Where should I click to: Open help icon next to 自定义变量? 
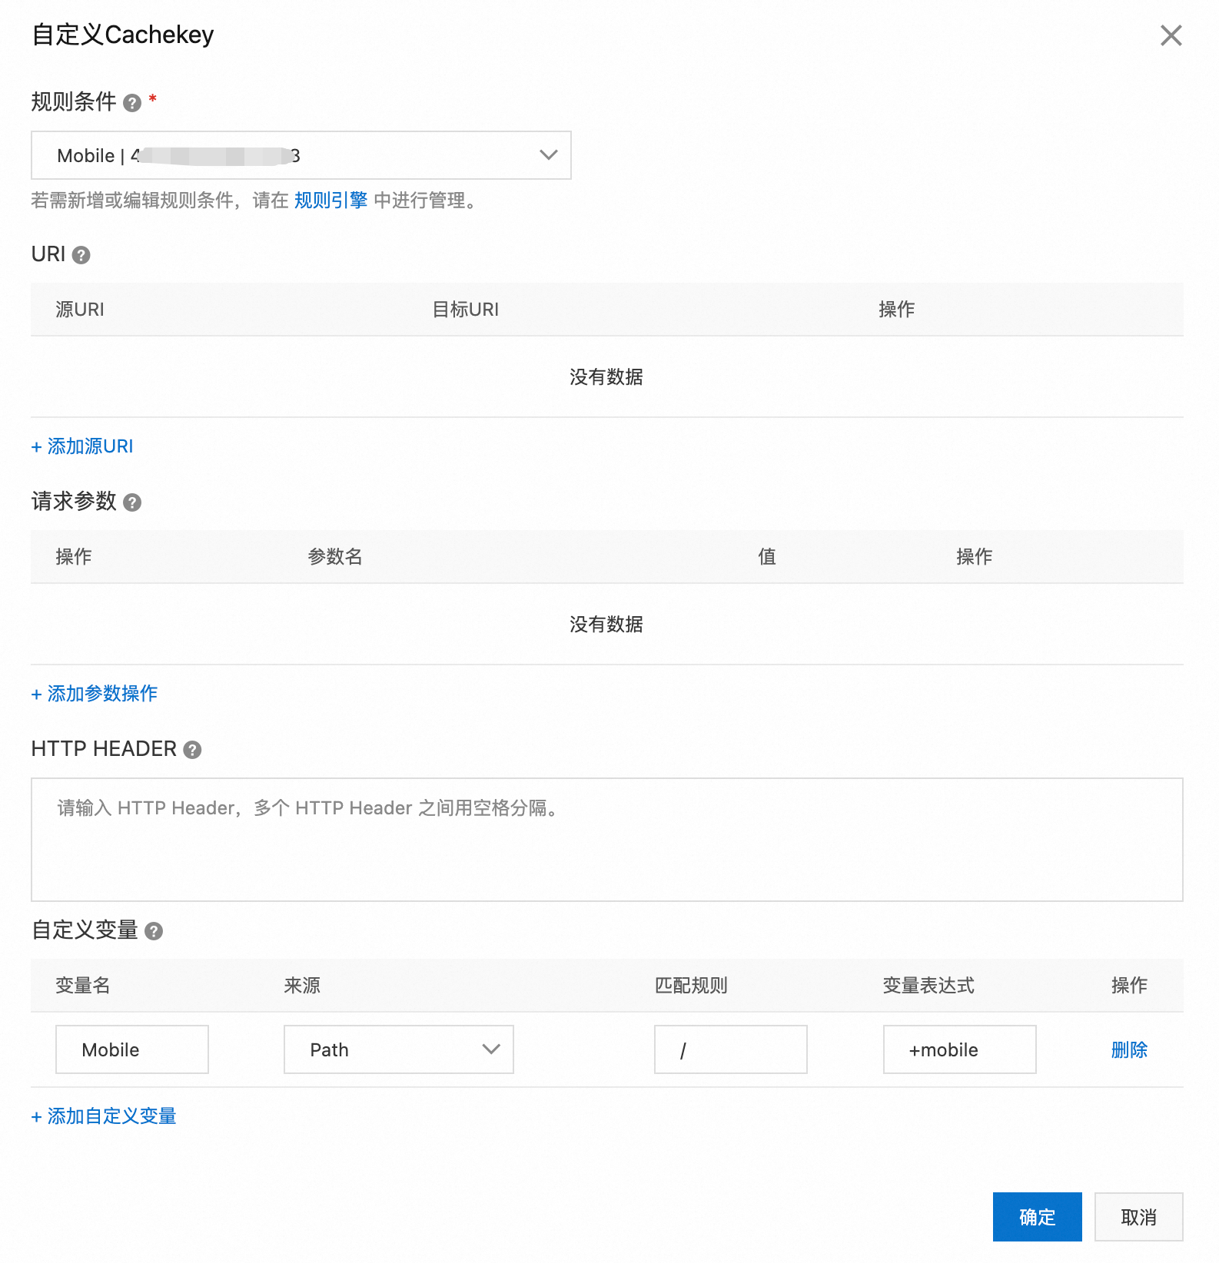tap(154, 931)
